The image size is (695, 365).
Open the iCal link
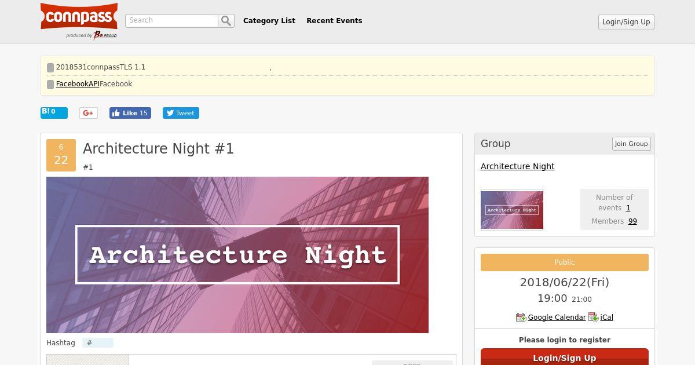[x=607, y=317]
